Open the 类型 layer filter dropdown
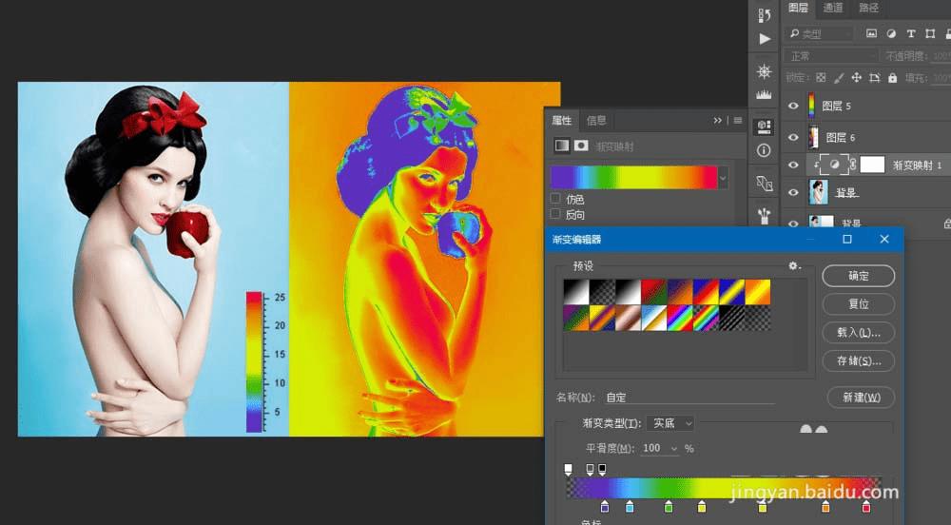 point(820,34)
